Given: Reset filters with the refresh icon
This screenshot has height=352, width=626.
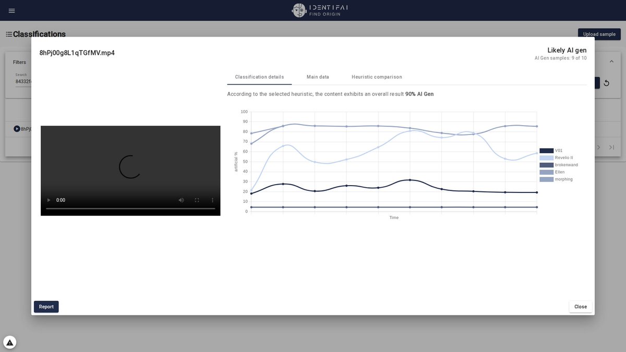Looking at the screenshot, I should [606, 83].
